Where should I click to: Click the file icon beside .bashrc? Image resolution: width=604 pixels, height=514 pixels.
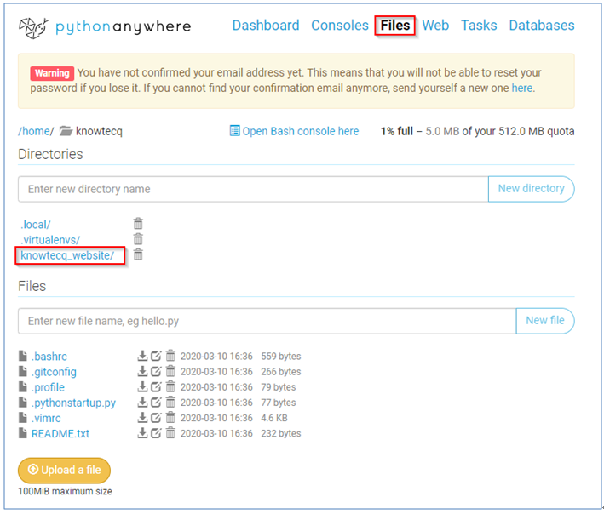click(23, 356)
